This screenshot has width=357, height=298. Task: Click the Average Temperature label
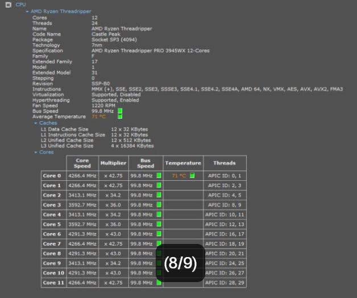coord(59,117)
